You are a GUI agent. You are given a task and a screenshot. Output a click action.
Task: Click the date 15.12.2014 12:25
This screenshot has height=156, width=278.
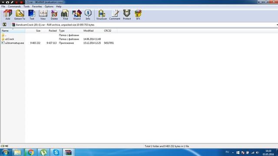click(x=92, y=43)
